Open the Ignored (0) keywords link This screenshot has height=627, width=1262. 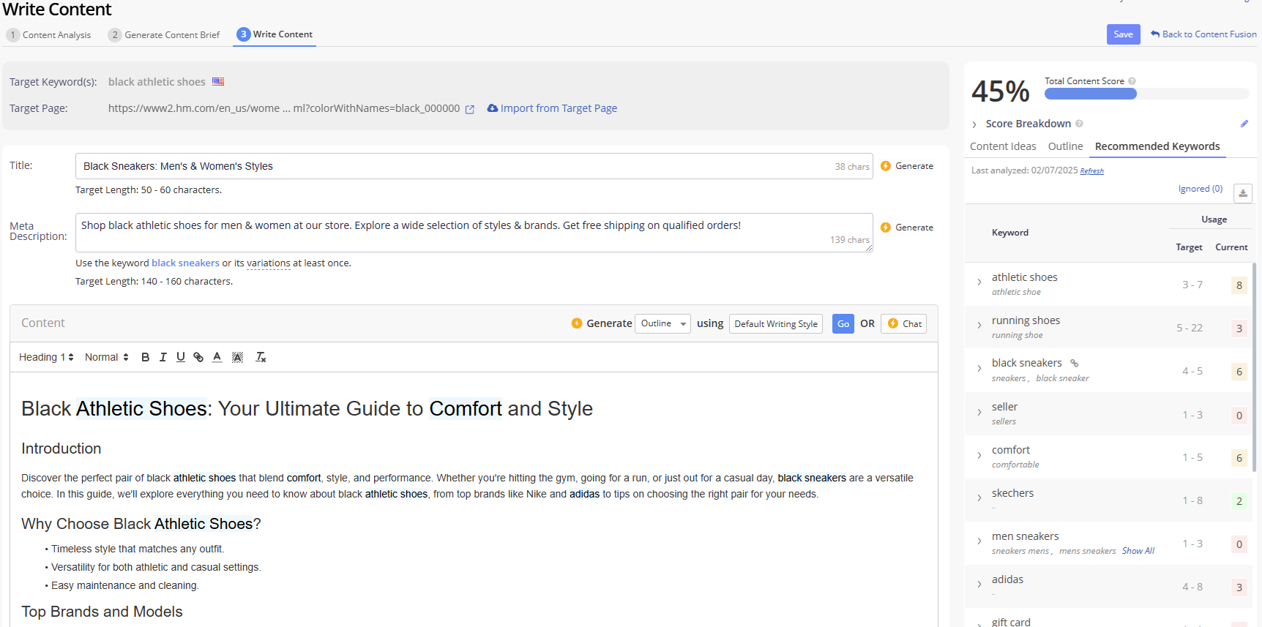[x=1200, y=189]
